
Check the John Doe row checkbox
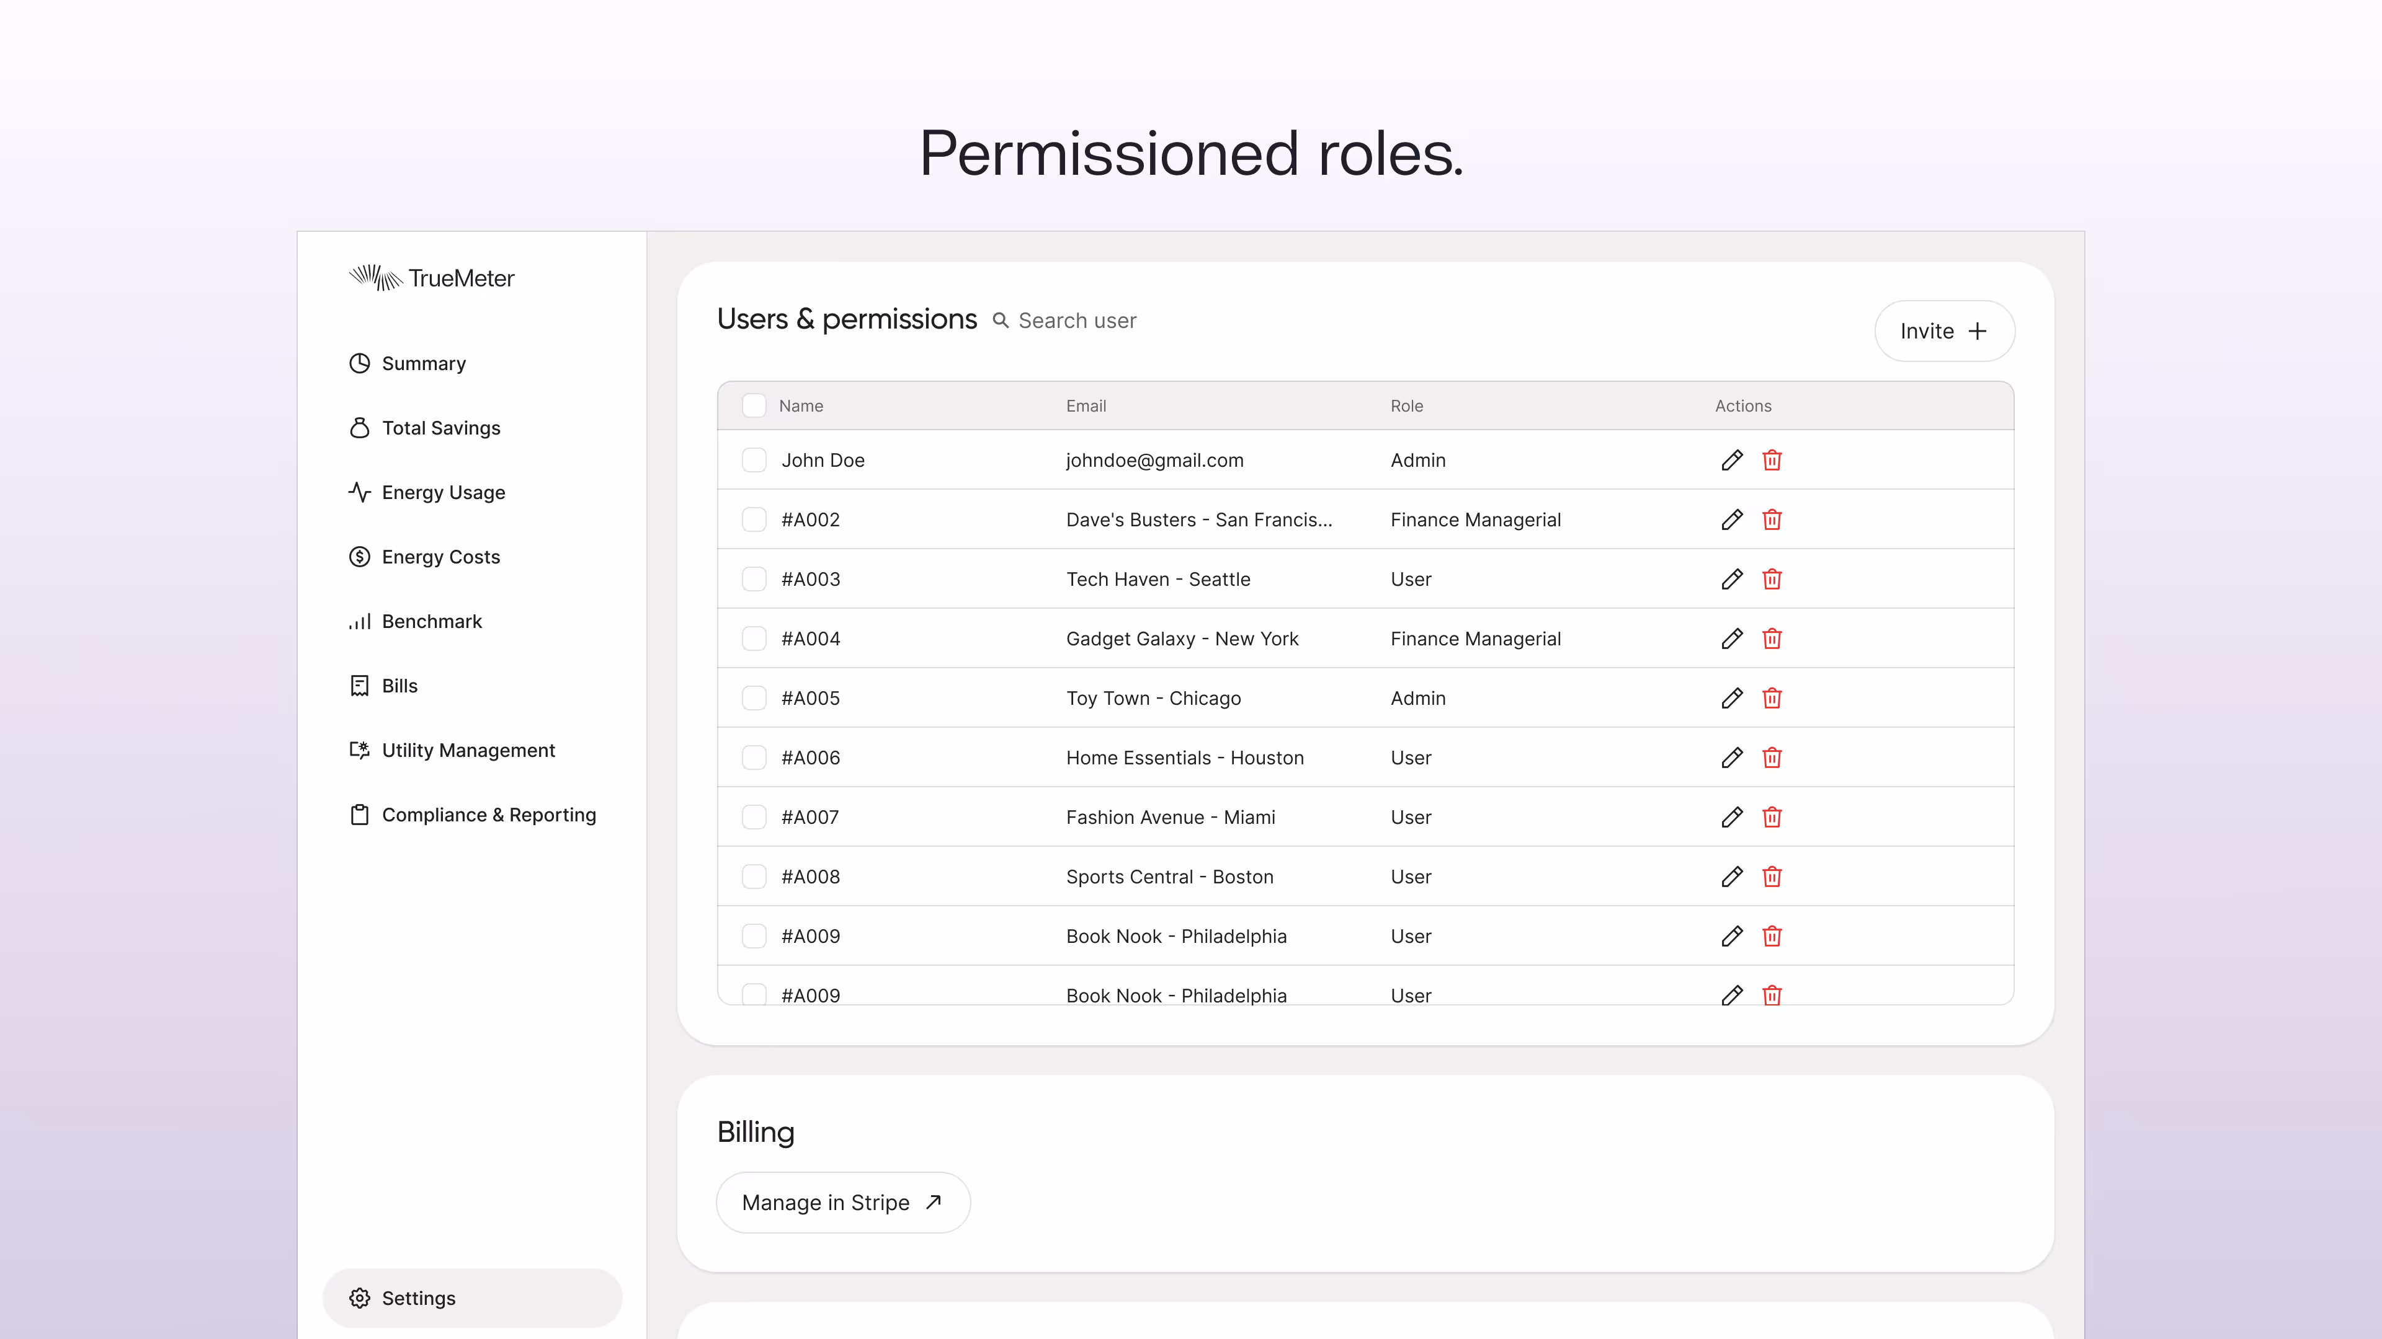(x=754, y=460)
